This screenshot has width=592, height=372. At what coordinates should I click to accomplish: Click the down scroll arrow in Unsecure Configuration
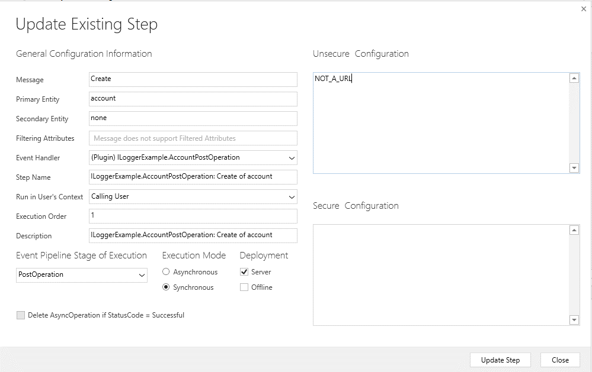point(574,167)
